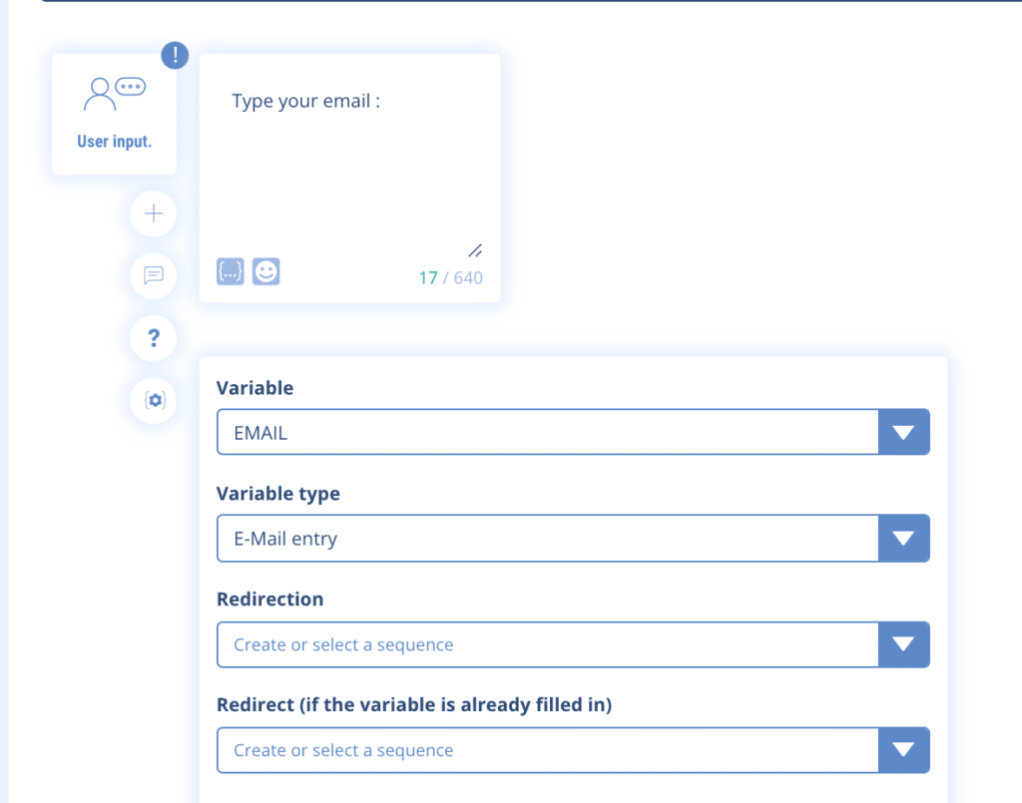Select the message bubble icon in sidebar

[154, 275]
